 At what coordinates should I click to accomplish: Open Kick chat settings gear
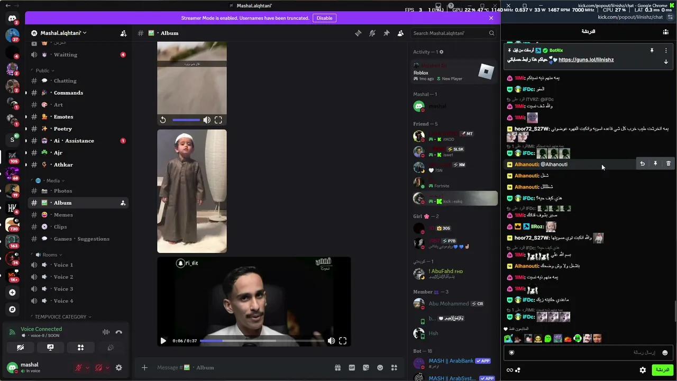[643, 370]
